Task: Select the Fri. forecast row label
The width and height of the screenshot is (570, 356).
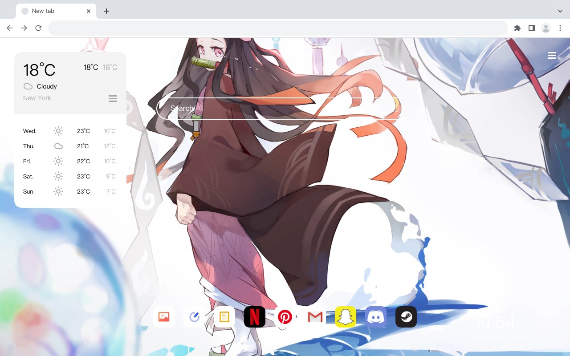Action: 27,161
